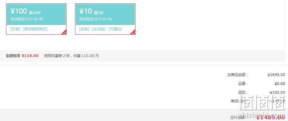Click the 返现 -¥100.00 value
This screenshot has width=288, height=121.
[277, 92]
